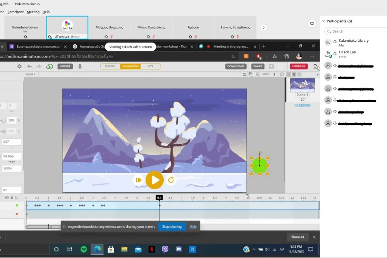
Task: Switch to the DESIGN tab
Action: (110, 66)
